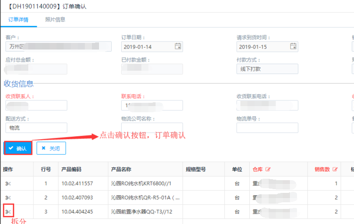Click the 收货联系人 input field
This screenshot has width=354, height=224.
(36, 105)
